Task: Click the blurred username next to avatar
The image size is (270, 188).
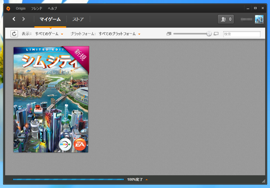Action: [246, 19]
